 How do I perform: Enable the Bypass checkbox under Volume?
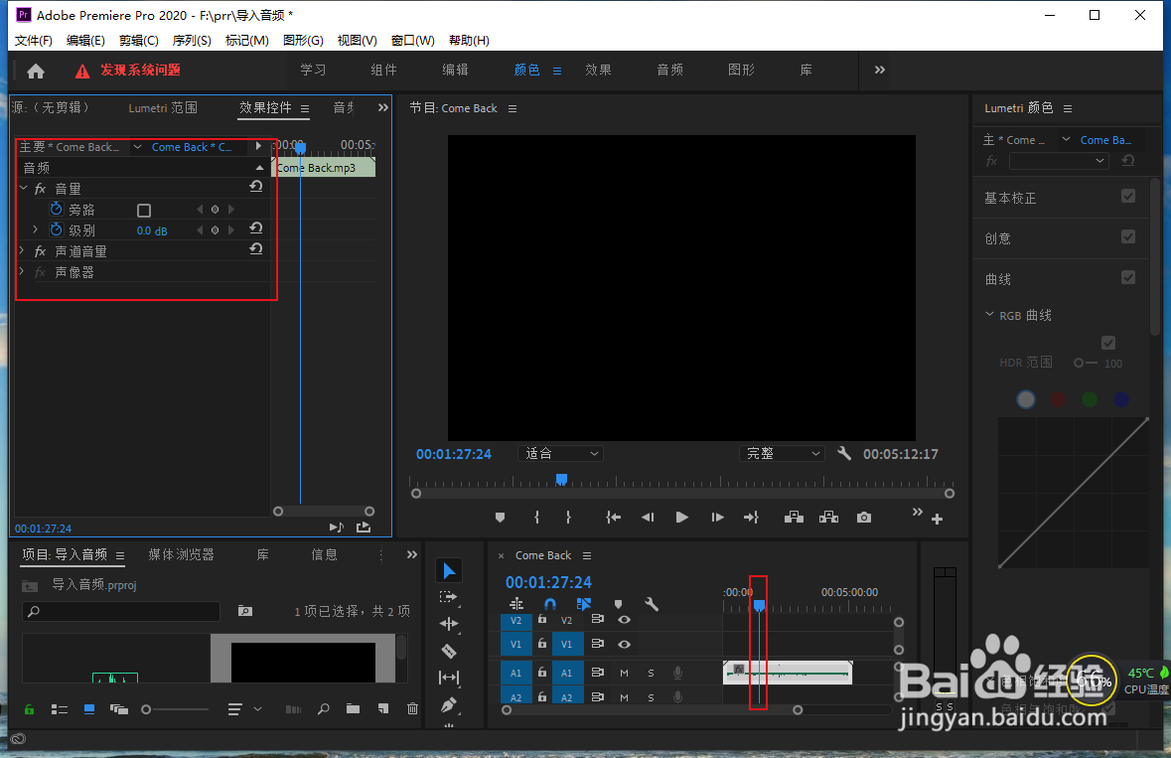(144, 210)
